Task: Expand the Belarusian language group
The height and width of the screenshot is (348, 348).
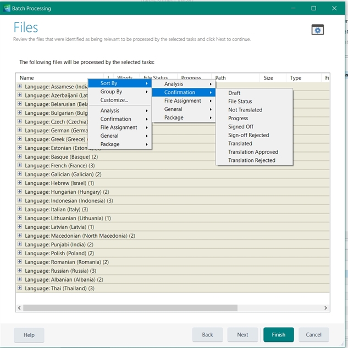Action: pyautogui.click(x=20, y=104)
